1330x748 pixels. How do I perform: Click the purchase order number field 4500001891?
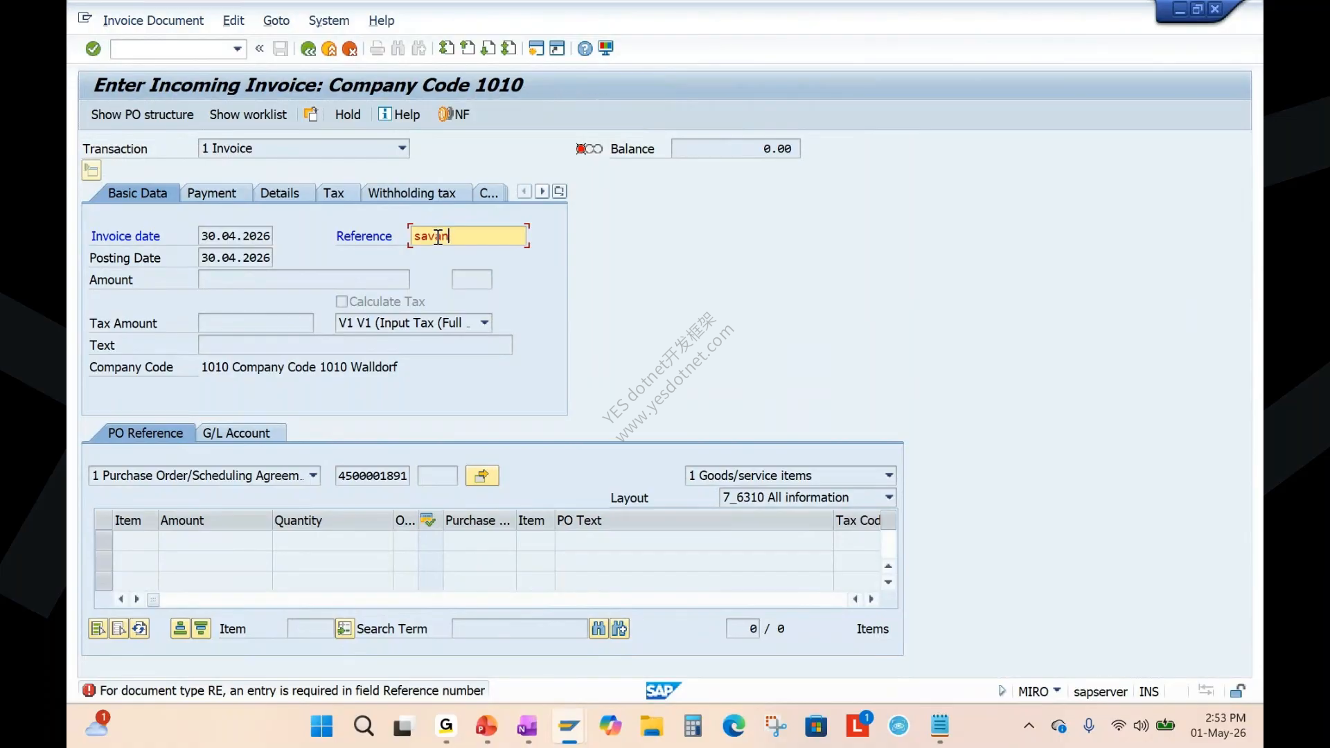tap(373, 476)
